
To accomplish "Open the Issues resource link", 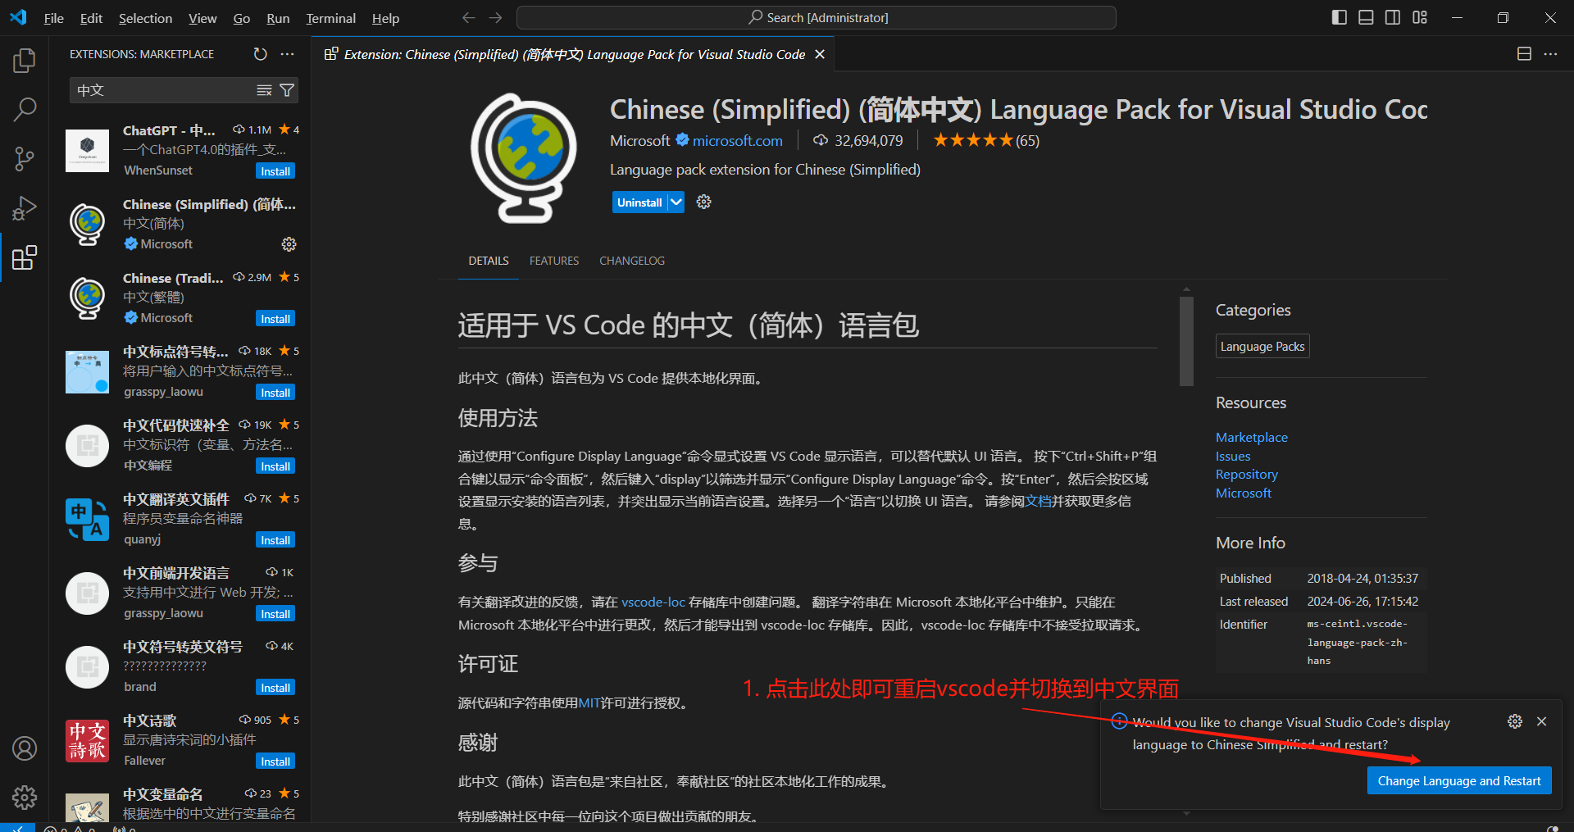I will pyautogui.click(x=1233, y=457).
